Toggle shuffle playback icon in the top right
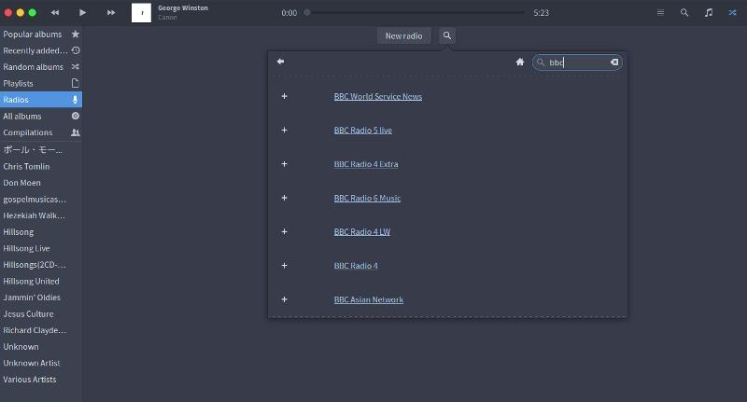 click(x=732, y=12)
